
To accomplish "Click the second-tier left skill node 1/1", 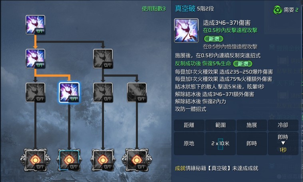I will click(x=35, y=59).
